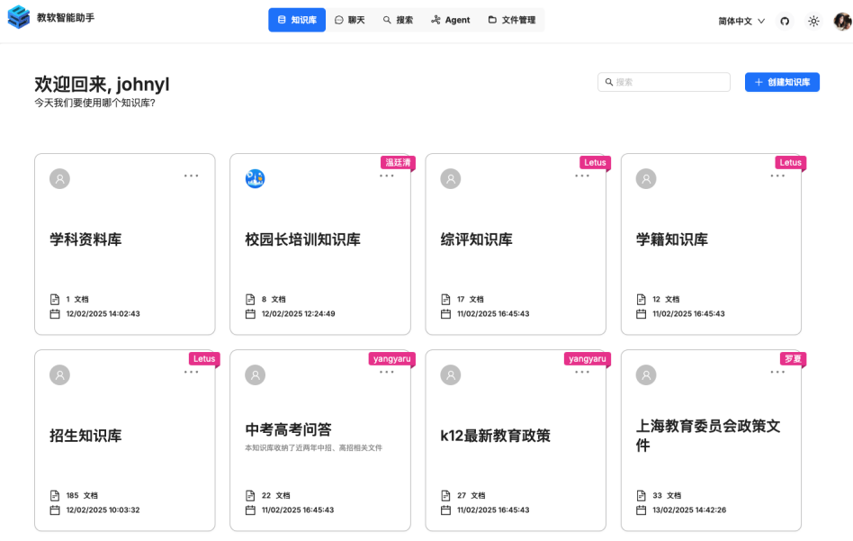The height and width of the screenshot is (541, 853).
Task: Expand the 简体中文 language dropdown
Action: (x=741, y=21)
